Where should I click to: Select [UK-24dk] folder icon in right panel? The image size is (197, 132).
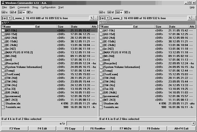pos(101,92)
